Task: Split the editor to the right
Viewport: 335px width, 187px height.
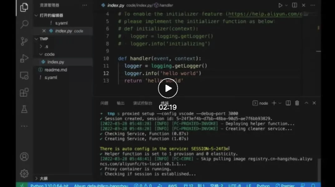Action: 295,5
